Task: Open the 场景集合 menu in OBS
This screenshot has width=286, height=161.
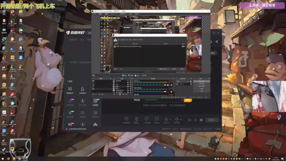Action: tap(123, 14)
